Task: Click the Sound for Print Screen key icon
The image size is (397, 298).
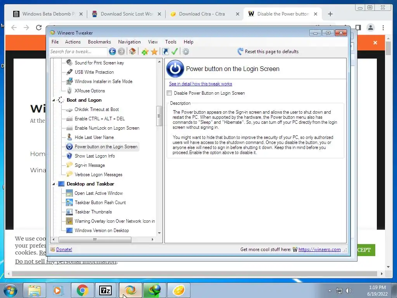Action: click(69, 62)
